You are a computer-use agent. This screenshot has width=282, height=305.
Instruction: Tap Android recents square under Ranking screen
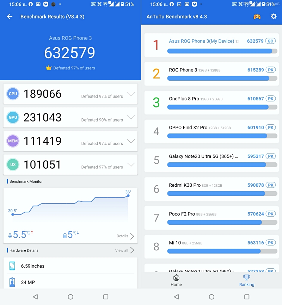click(x=247, y=297)
